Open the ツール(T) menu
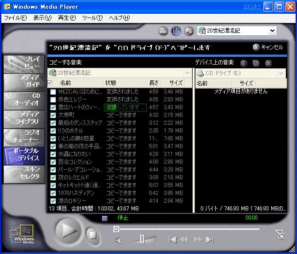 tap(92, 18)
